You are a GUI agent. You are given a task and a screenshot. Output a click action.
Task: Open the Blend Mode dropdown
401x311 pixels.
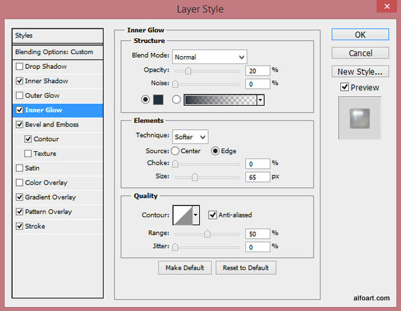coord(209,57)
